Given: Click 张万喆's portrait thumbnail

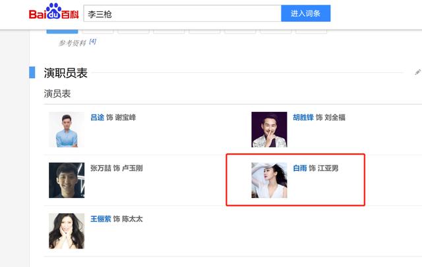Looking at the screenshot, I should click(67, 180).
